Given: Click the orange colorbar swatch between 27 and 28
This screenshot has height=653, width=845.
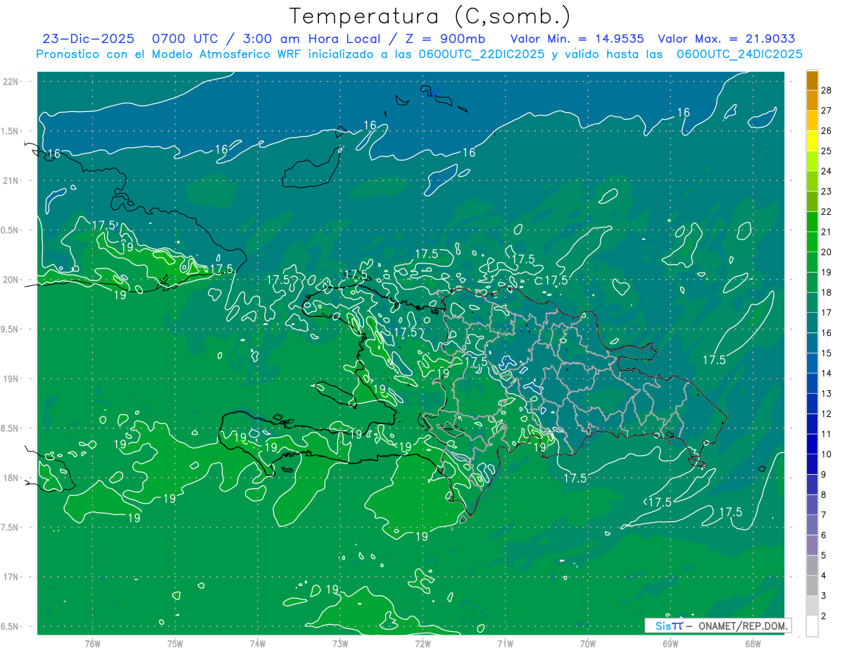Looking at the screenshot, I should 812,100.
